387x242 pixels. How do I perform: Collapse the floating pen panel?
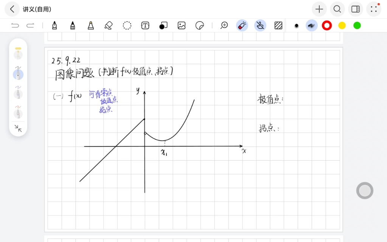pyautogui.click(x=18, y=128)
